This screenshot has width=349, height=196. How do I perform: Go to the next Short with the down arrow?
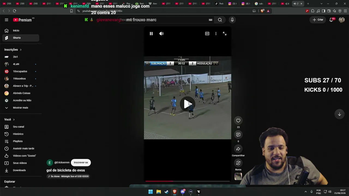coord(339,114)
